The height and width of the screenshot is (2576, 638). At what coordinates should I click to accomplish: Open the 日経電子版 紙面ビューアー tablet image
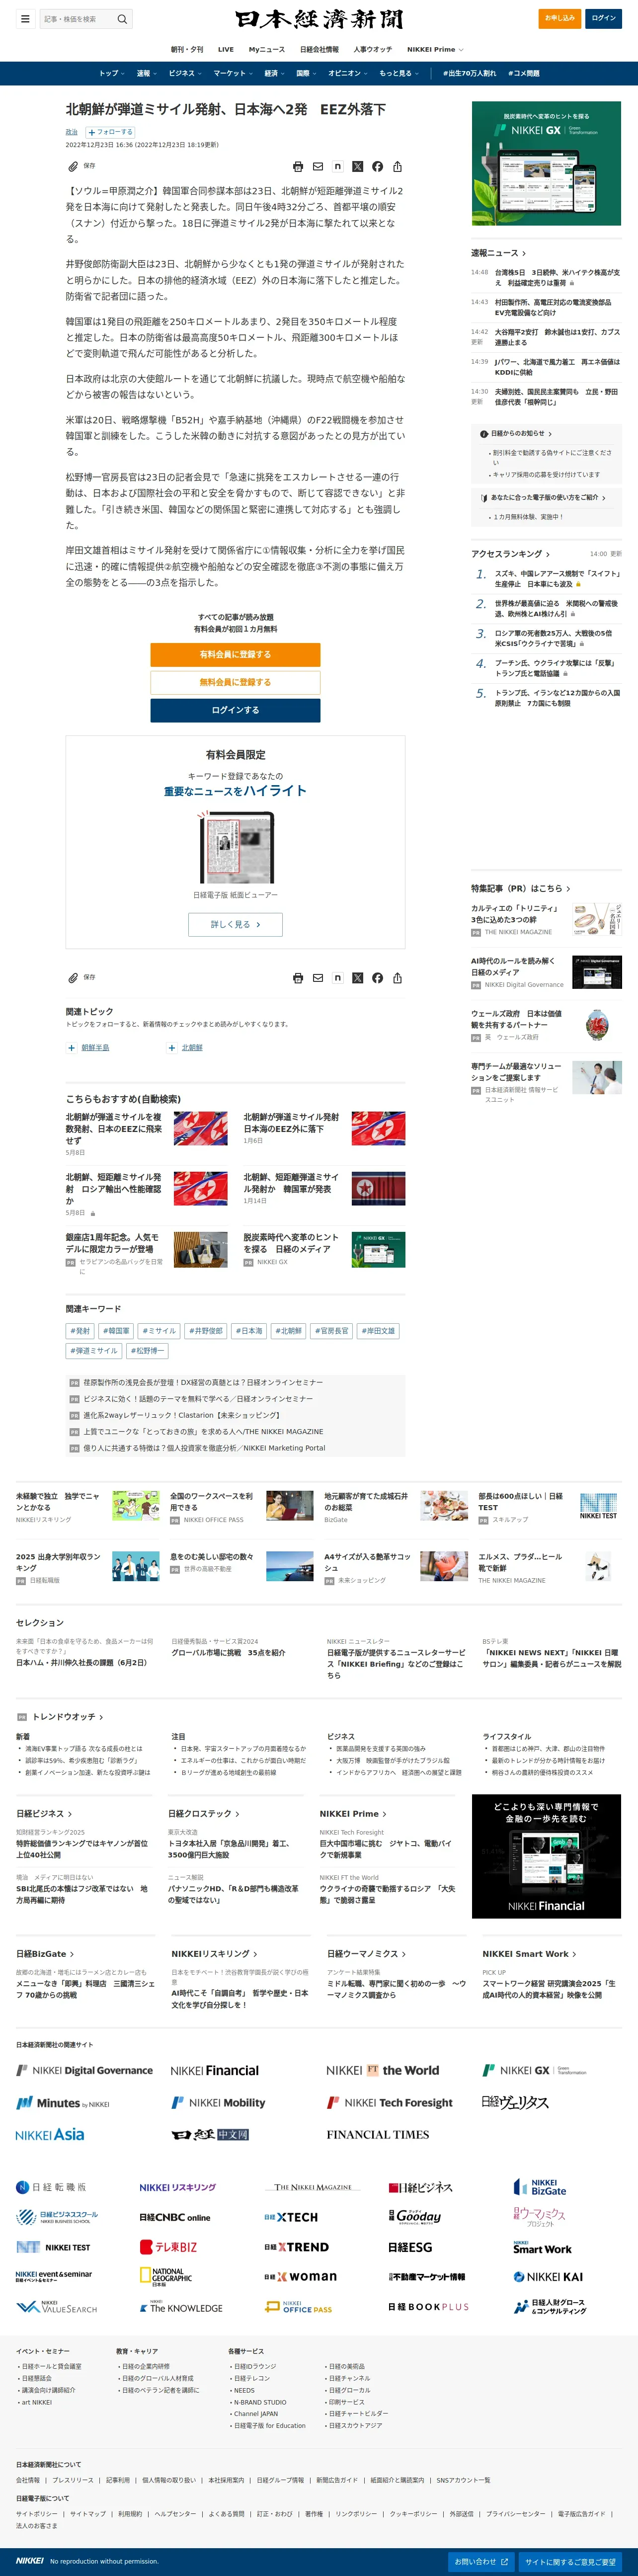coord(235,848)
